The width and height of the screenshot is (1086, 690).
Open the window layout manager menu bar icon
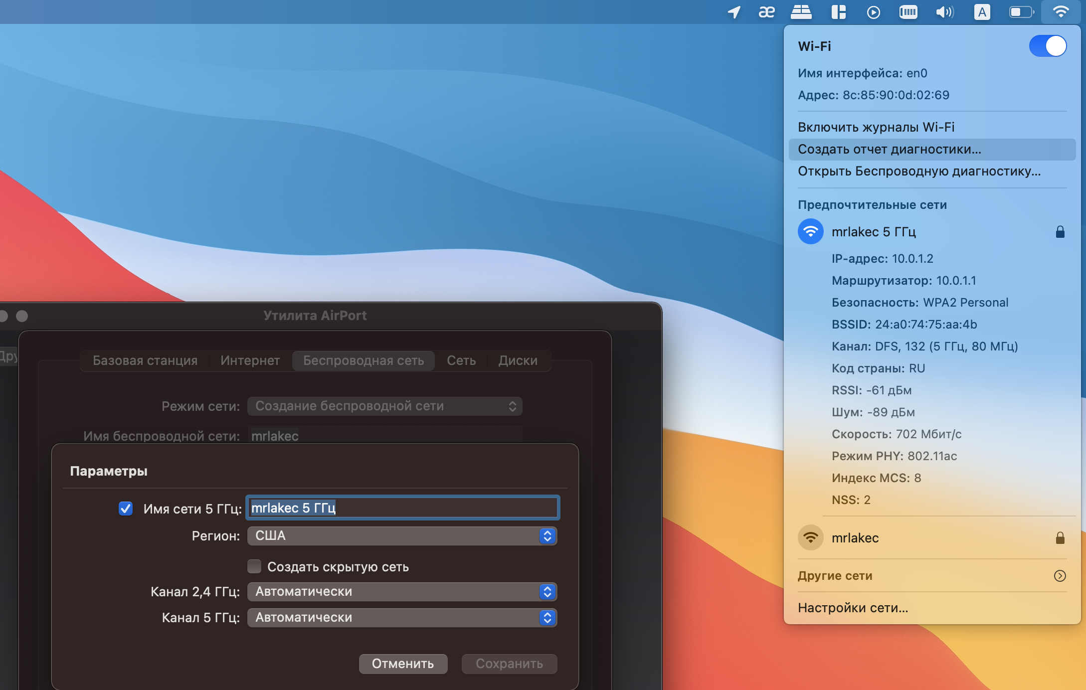pos(839,12)
